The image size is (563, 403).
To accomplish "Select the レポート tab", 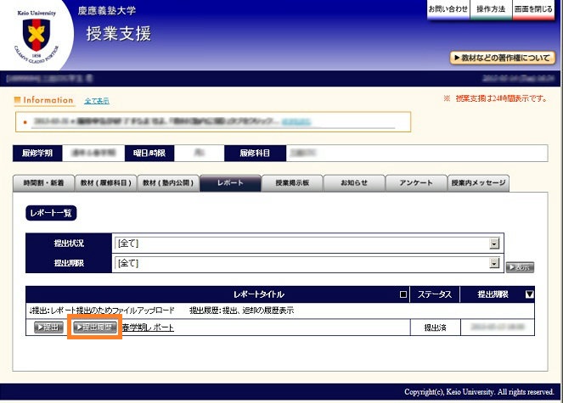I will click(x=230, y=183).
